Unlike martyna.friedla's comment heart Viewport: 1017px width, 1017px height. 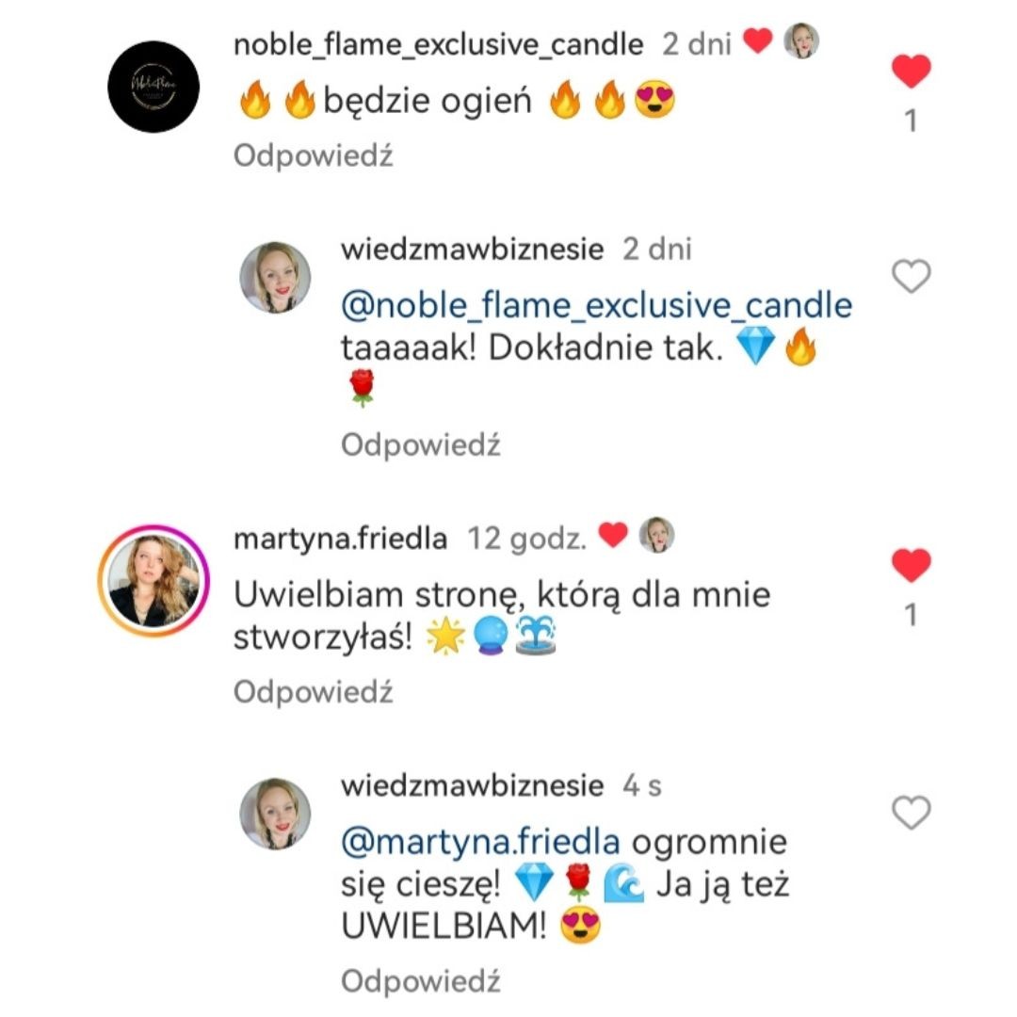pyautogui.click(x=912, y=564)
